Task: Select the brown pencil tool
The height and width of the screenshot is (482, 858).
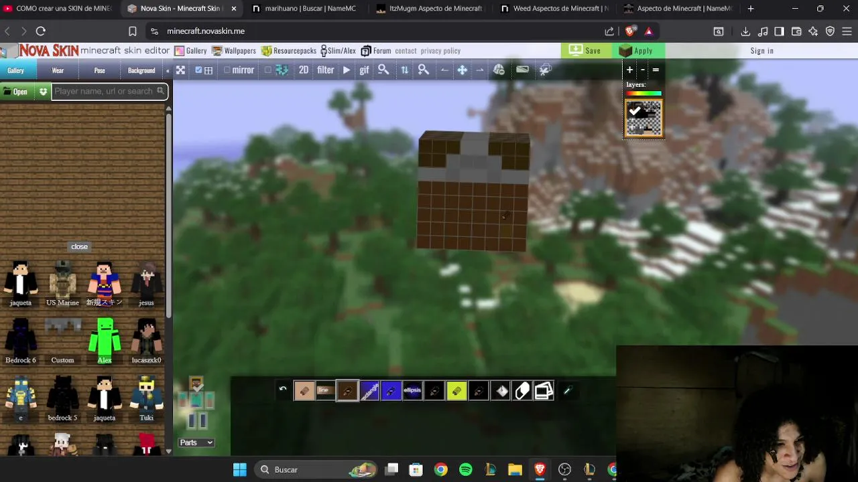Action: tap(347, 391)
